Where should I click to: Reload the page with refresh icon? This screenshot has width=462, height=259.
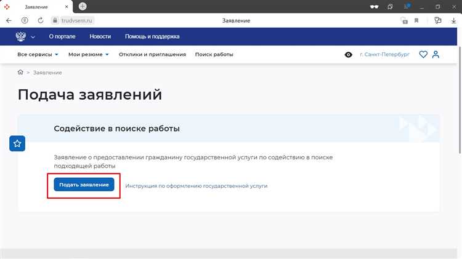tap(41, 20)
